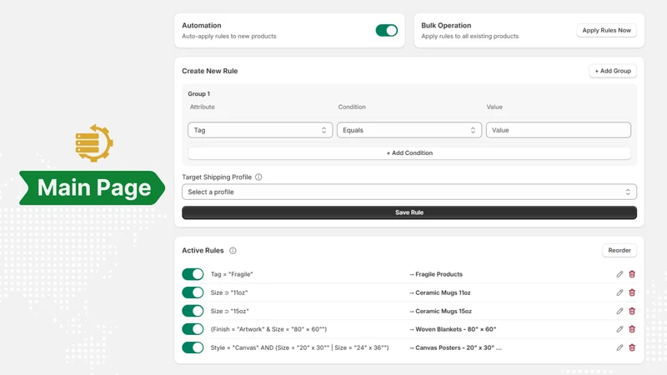Click the Style = "Canvas" AND rule text

click(x=299, y=347)
